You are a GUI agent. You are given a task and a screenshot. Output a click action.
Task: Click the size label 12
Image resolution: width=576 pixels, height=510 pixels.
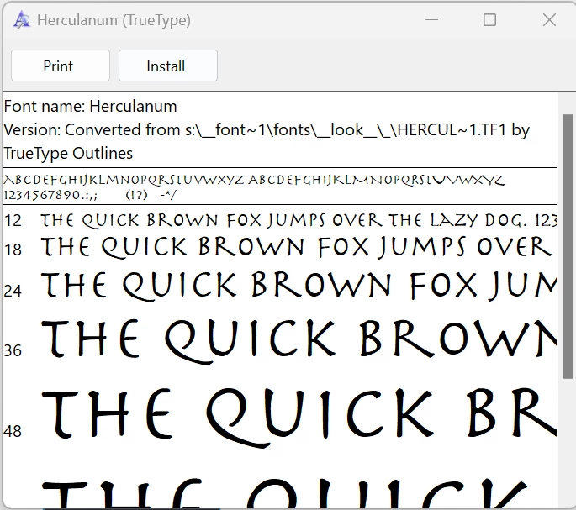[x=13, y=221]
